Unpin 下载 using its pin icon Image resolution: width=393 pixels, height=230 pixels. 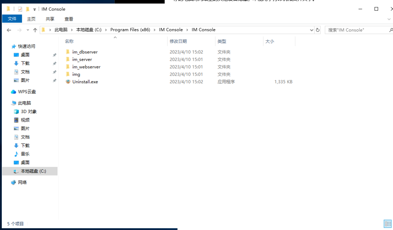(x=54, y=64)
